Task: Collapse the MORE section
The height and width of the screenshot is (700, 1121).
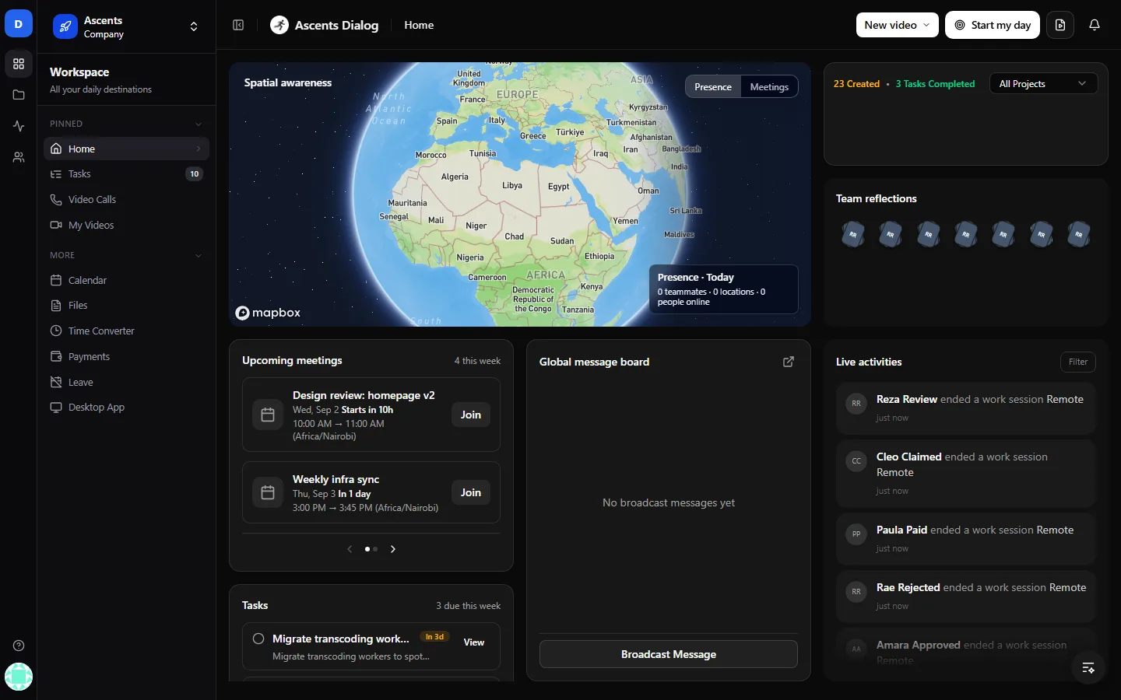Action: (199, 255)
